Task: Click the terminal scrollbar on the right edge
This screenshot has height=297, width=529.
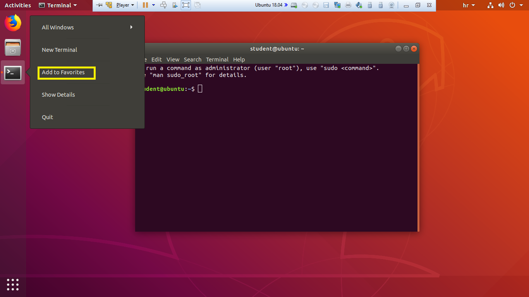Action: pyautogui.click(x=418, y=147)
